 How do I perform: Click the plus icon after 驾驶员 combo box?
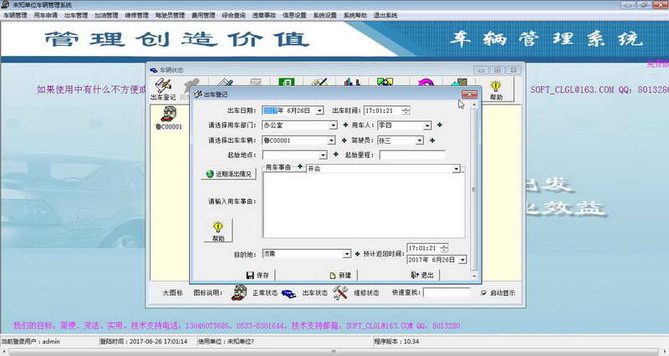coord(432,140)
